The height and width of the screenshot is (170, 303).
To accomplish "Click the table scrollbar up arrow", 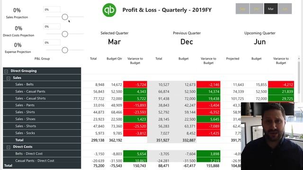I will (x=299, y=59).
